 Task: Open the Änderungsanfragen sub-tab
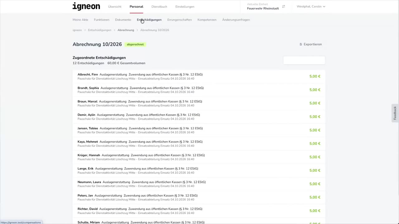pos(236,20)
